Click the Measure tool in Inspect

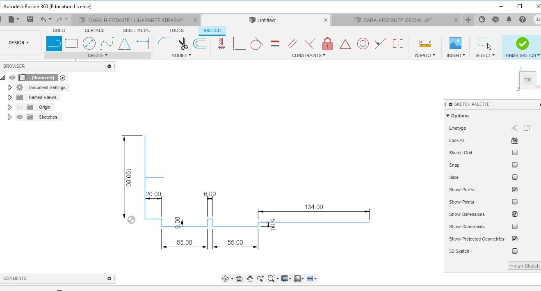[x=425, y=43]
